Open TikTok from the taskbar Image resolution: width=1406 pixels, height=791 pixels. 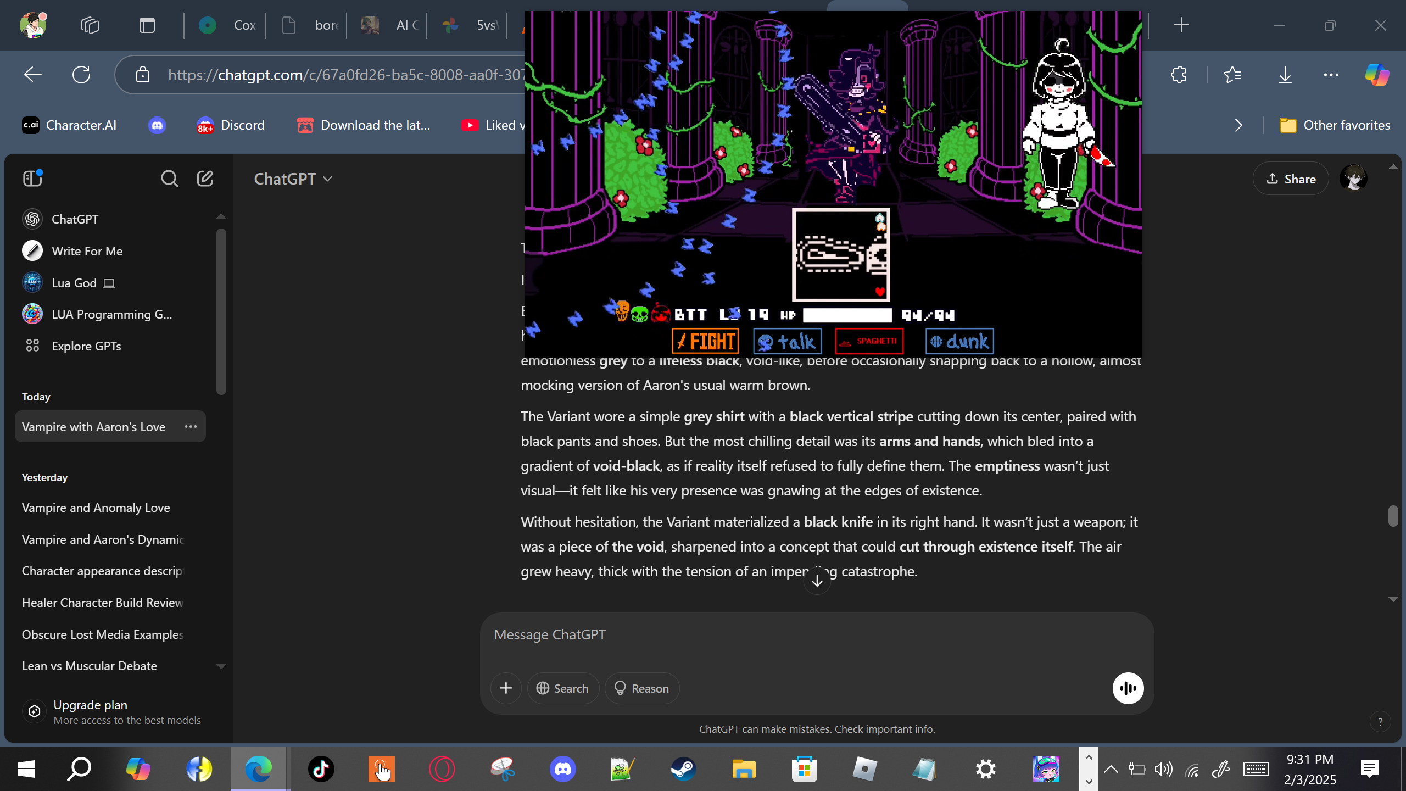click(321, 769)
